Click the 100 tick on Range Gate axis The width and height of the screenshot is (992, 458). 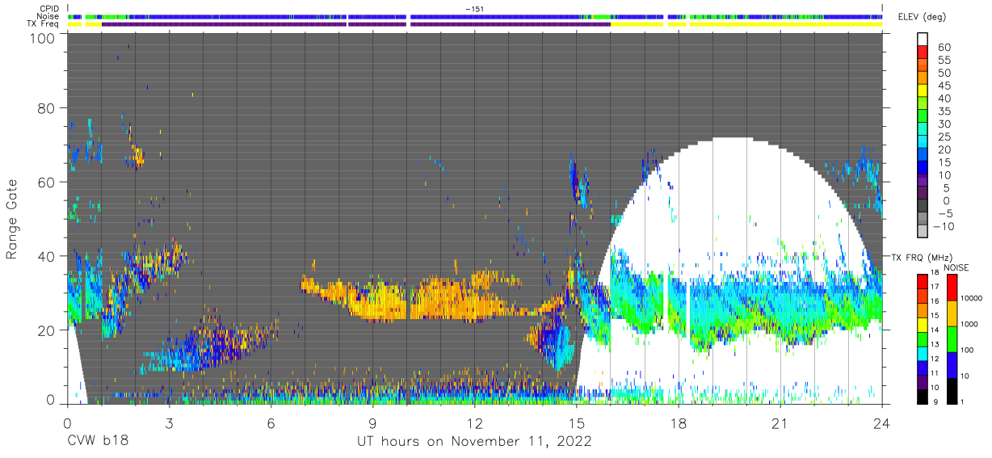[x=43, y=37]
